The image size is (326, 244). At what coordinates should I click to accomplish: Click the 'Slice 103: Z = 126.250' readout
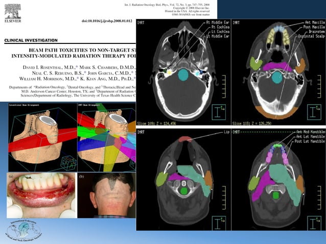click(x=252, y=124)
